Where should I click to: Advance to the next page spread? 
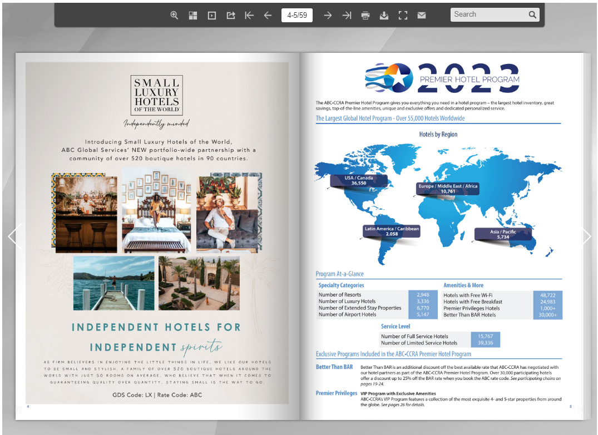[x=327, y=15]
